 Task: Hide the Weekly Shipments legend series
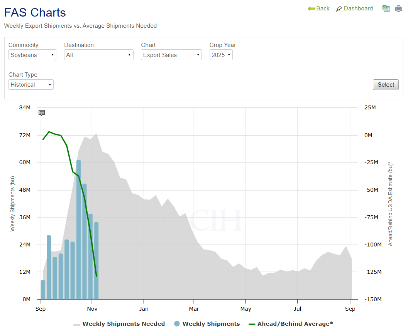(207, 324)
